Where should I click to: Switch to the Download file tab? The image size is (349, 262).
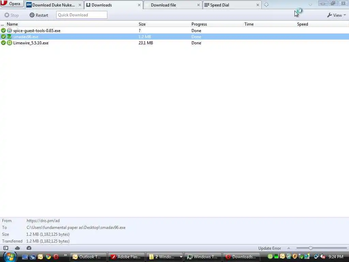(x=173, y=5)
